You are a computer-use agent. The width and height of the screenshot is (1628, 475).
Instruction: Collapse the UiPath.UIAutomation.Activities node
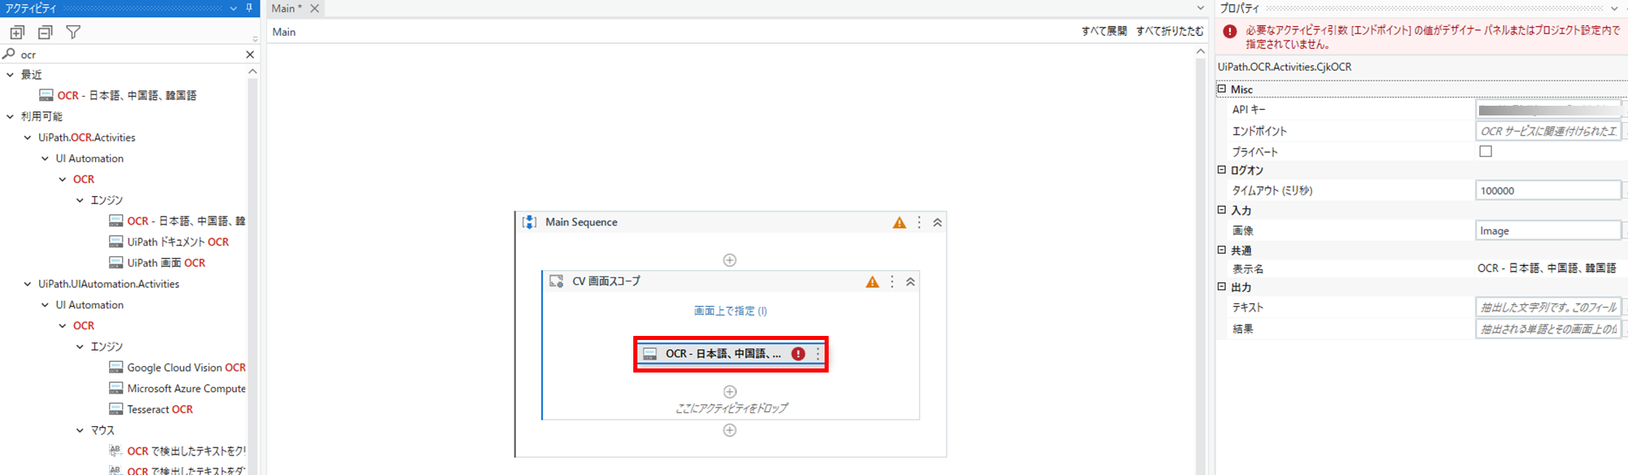28,284
